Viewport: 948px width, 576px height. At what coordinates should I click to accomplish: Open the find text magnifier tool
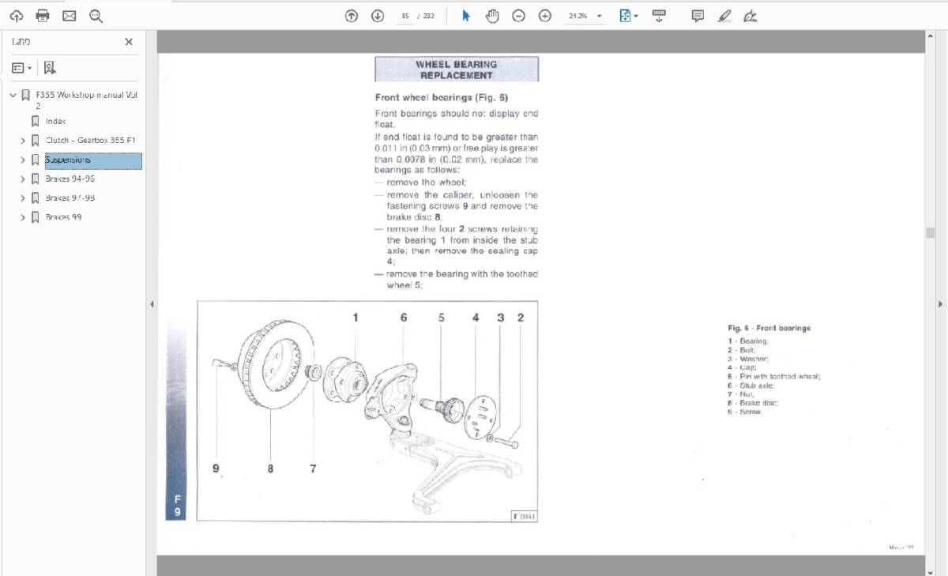(96, 16)
